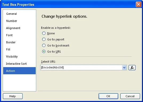
Task: Select the Go to report option
Action: 44,39
